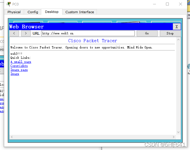Switch to the Custom Interface tab
190x150 pixels.
pos(80,12)
